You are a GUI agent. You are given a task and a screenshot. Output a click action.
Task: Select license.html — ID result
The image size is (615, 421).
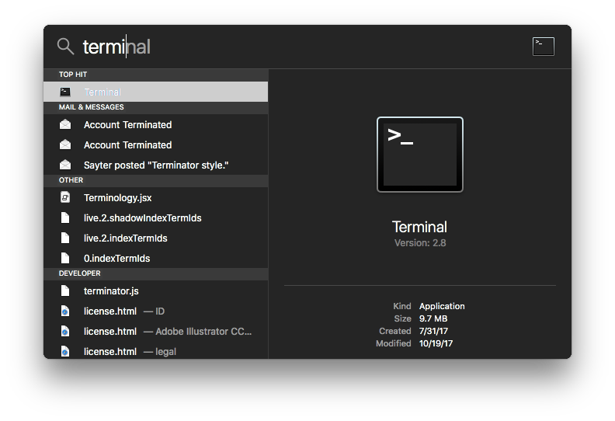[156, 311]
